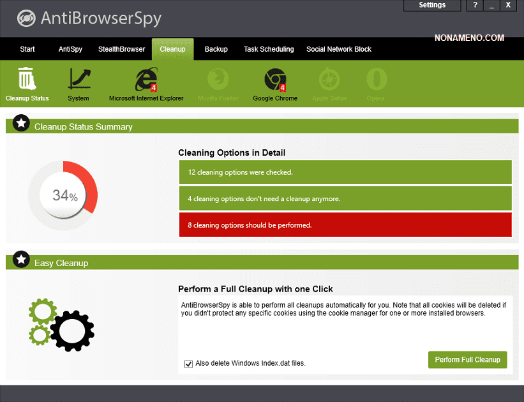Click the AntiBrowserSpy eye logo
Image resolution: width=524 pixels, height=402 pixels.
pyautogui.click(x=26, y=18)
